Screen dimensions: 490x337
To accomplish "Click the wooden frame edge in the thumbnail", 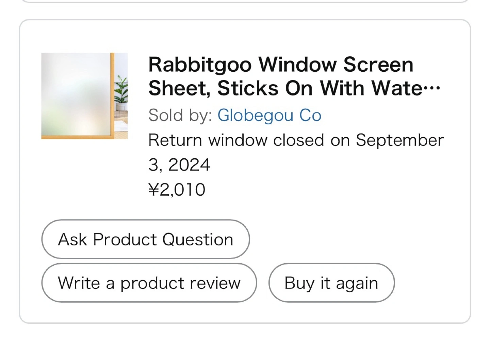I will 112,95.
